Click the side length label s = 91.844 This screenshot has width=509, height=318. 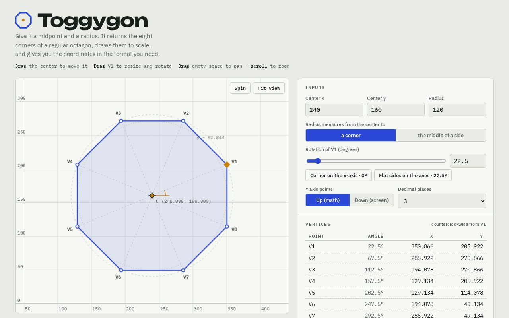[210, 138]
